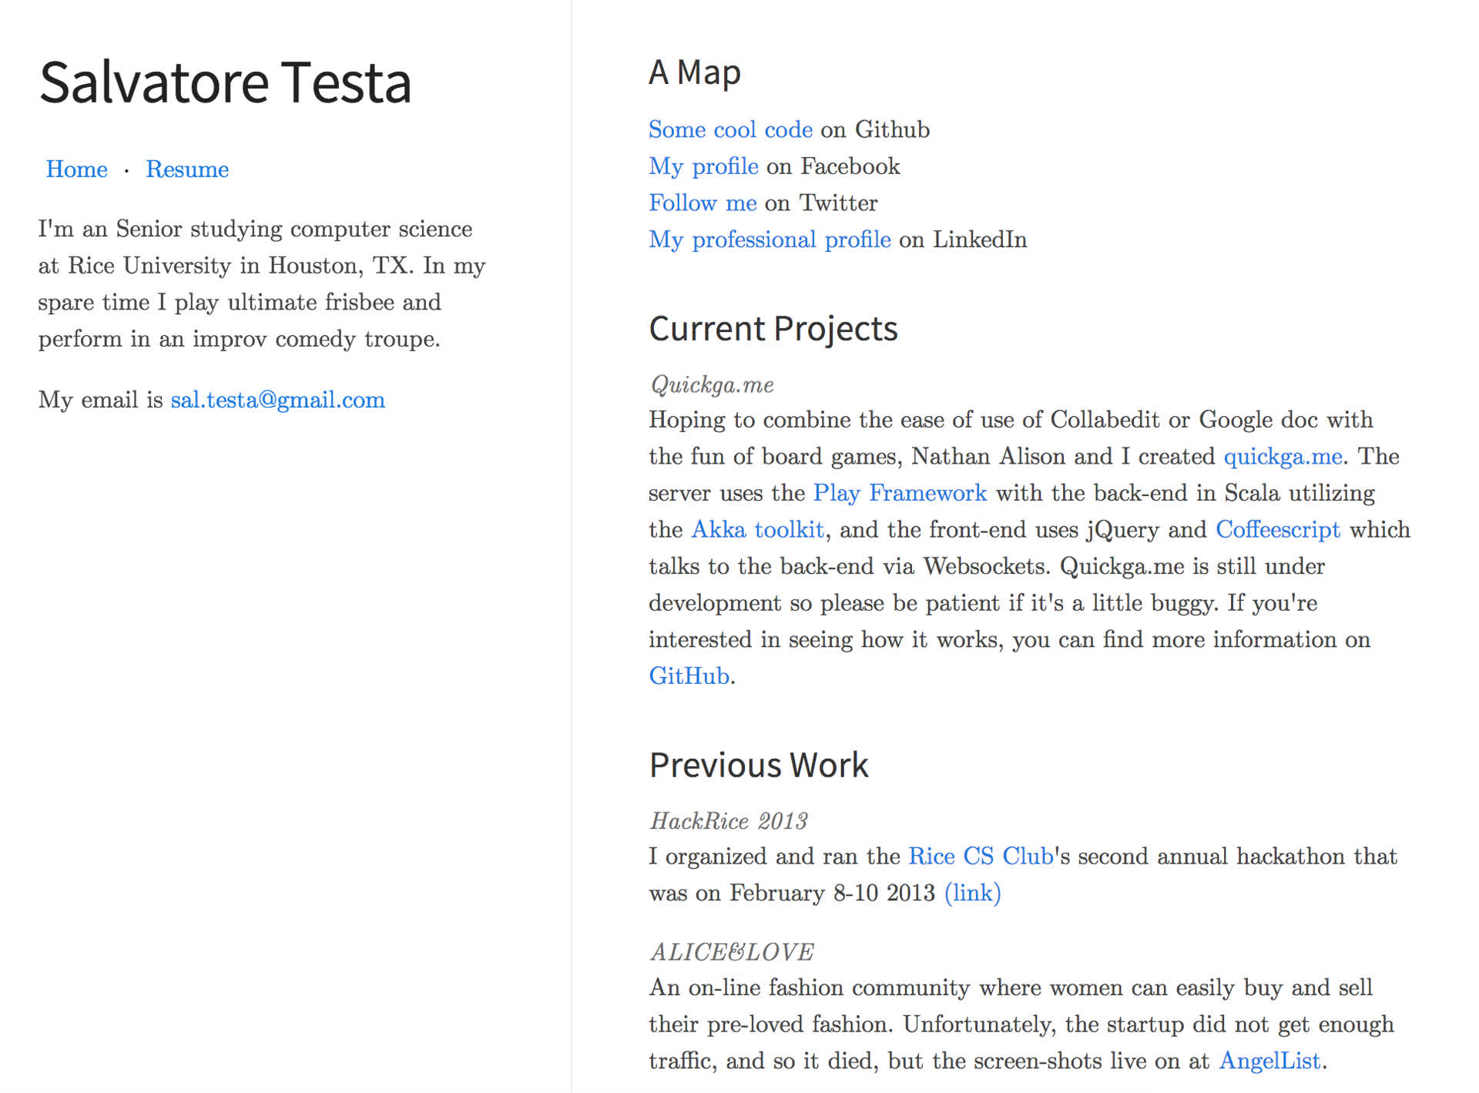Visit 'My profile' Facebook link

tap(703, 166)
